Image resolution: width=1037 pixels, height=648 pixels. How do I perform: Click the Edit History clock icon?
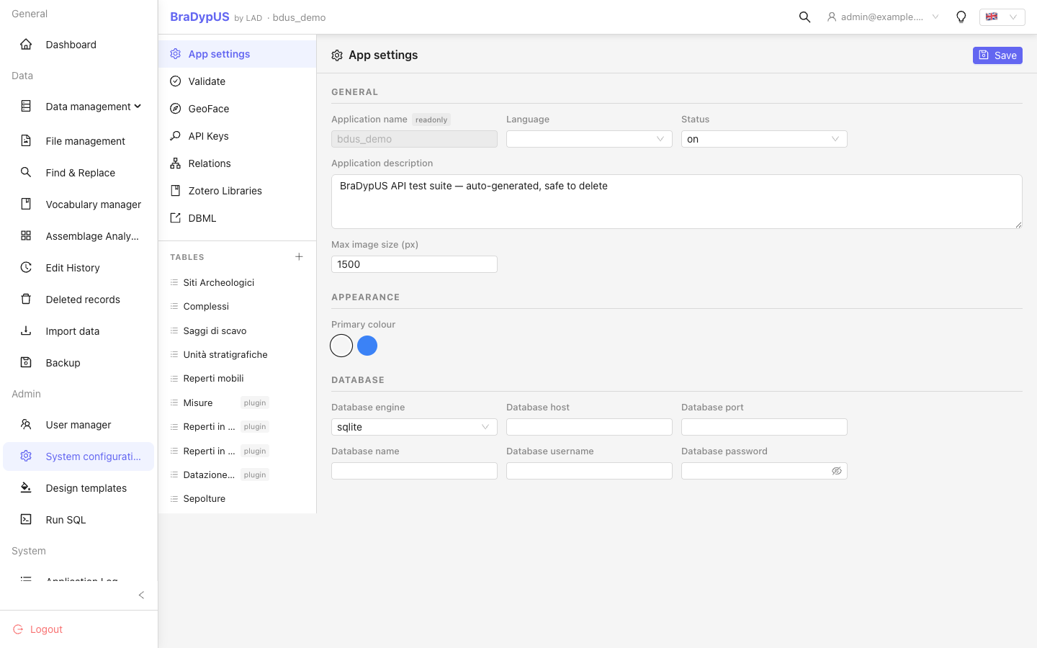point(26,268)
